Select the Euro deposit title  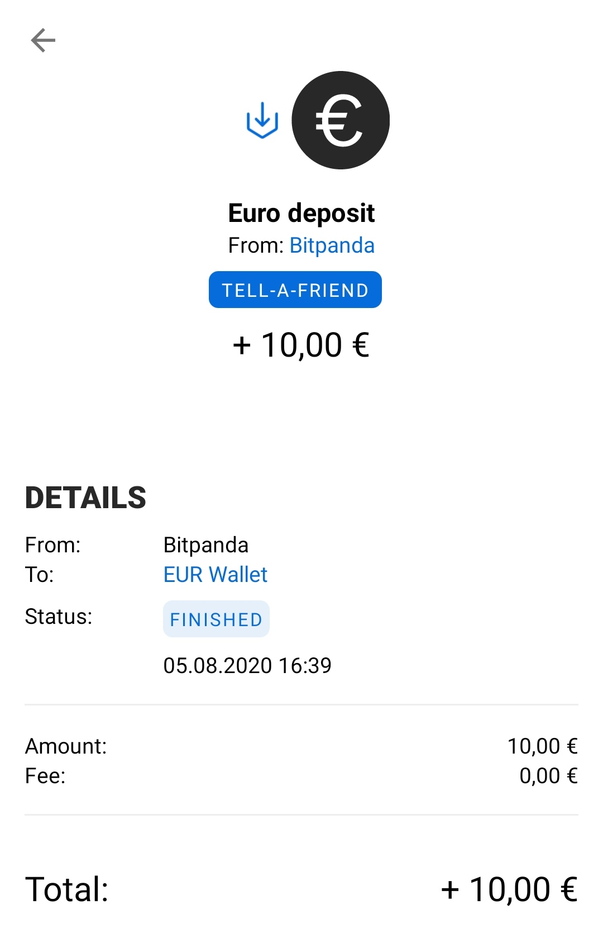click(x=301, y=213)
